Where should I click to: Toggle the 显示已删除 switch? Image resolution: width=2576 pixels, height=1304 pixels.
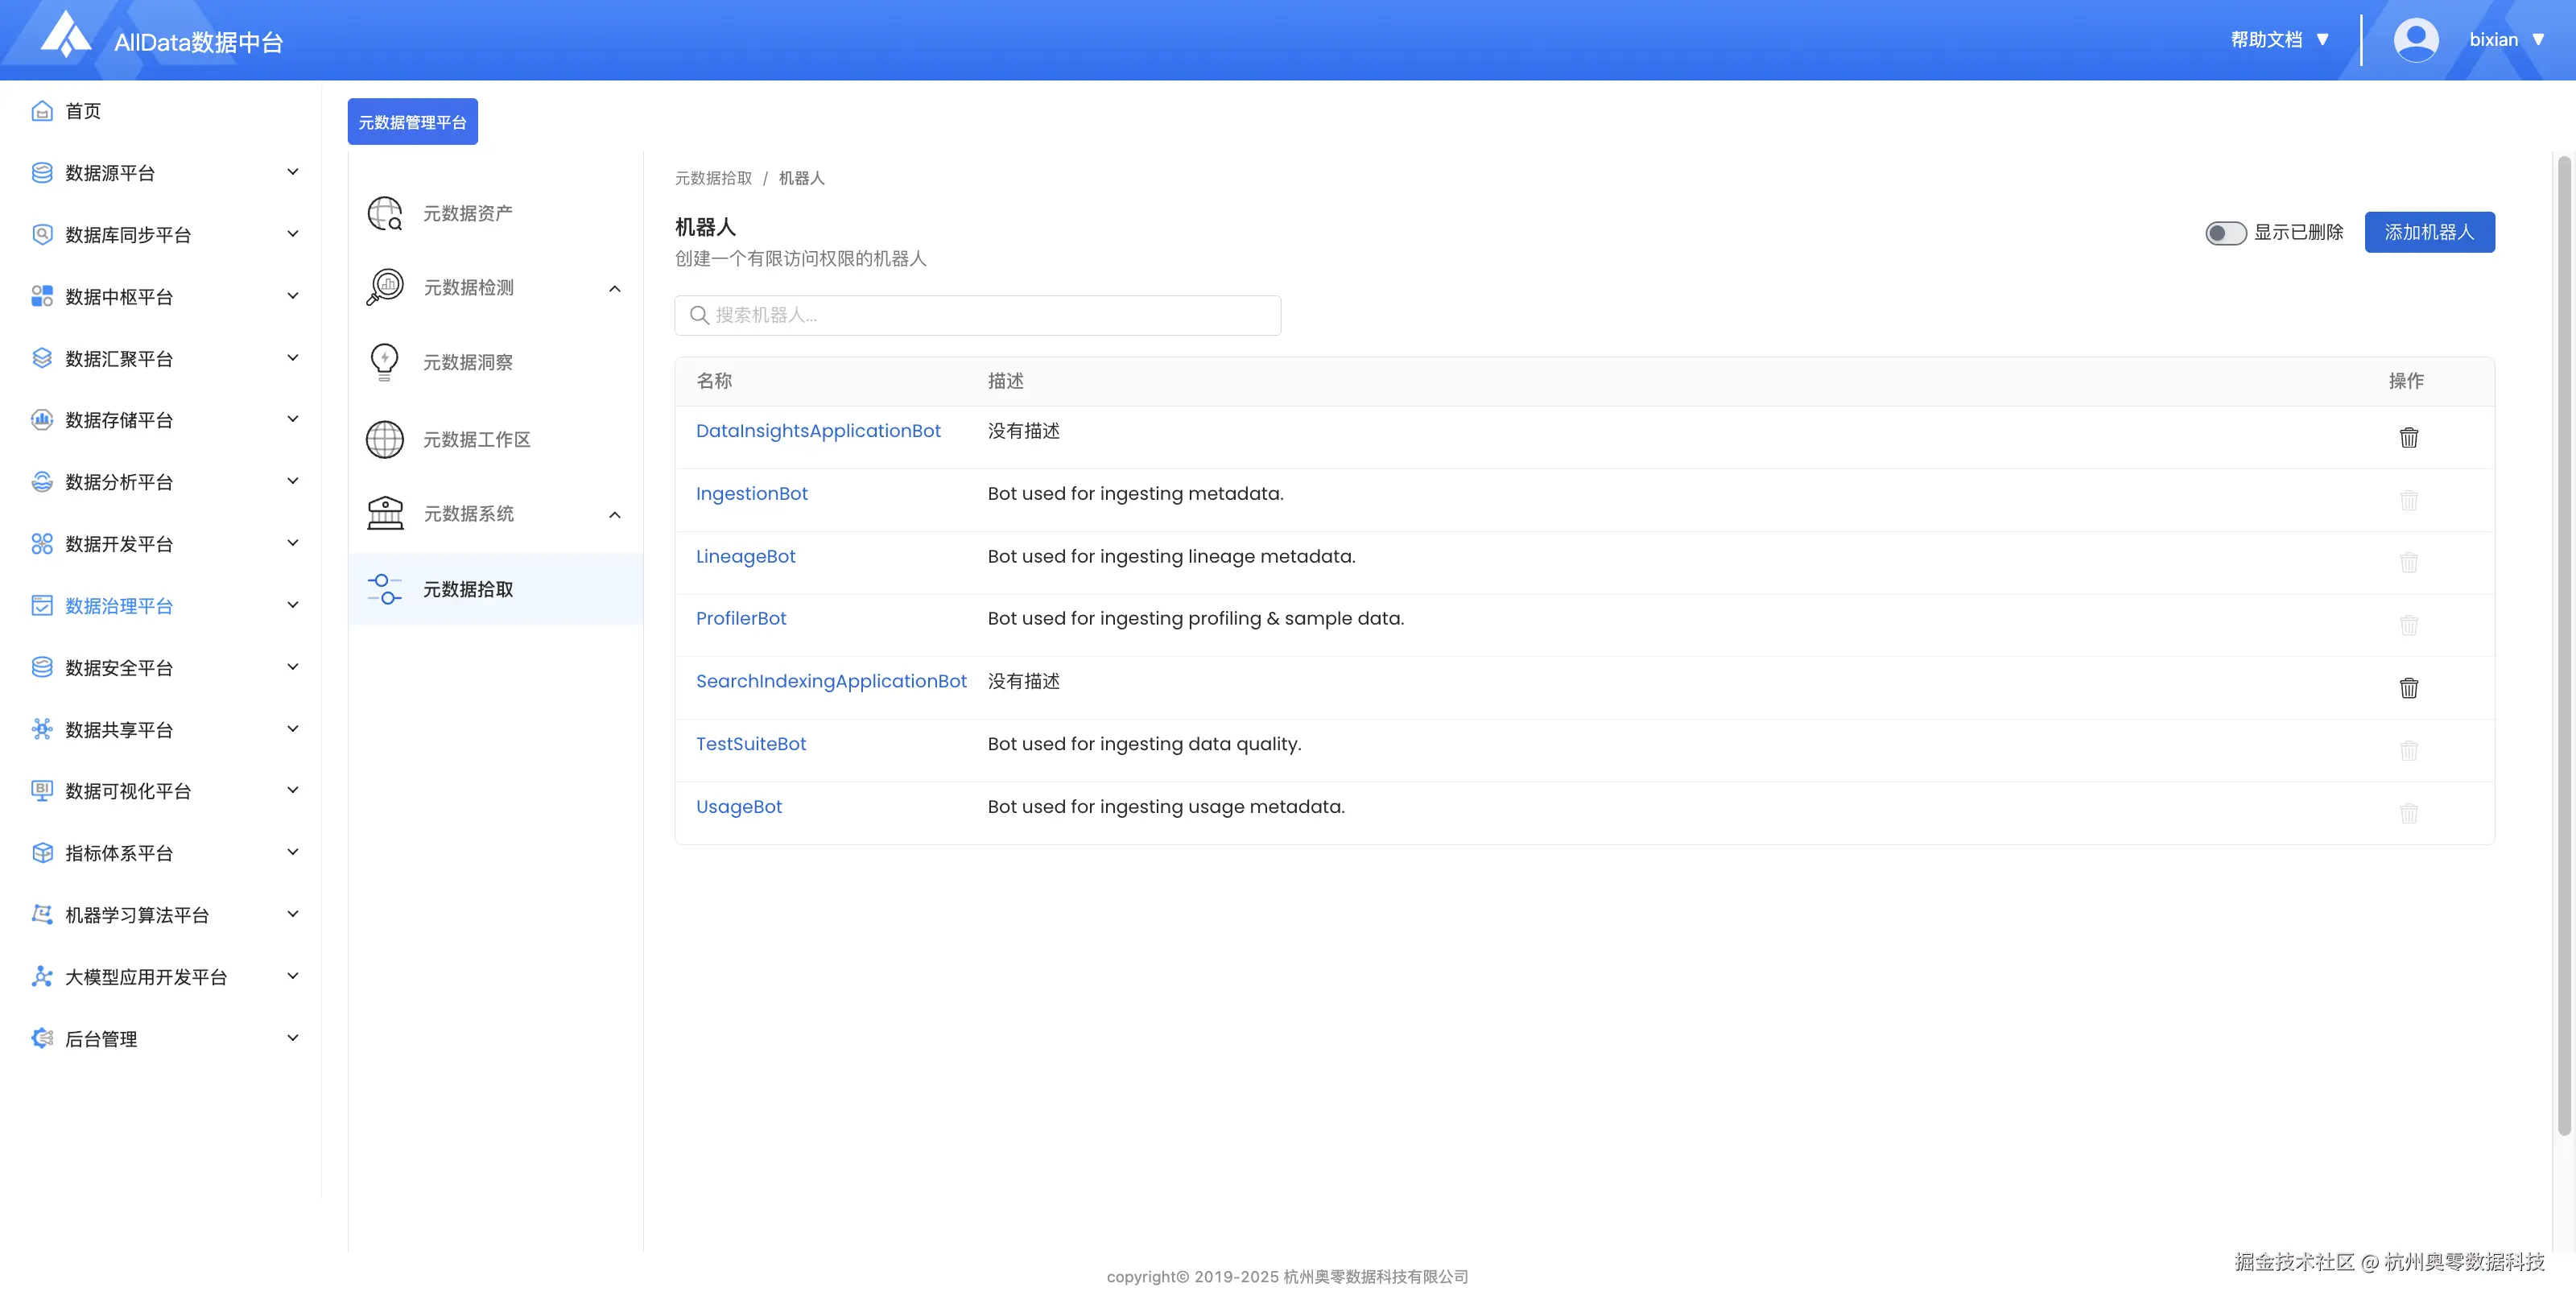coord(2225,233)
